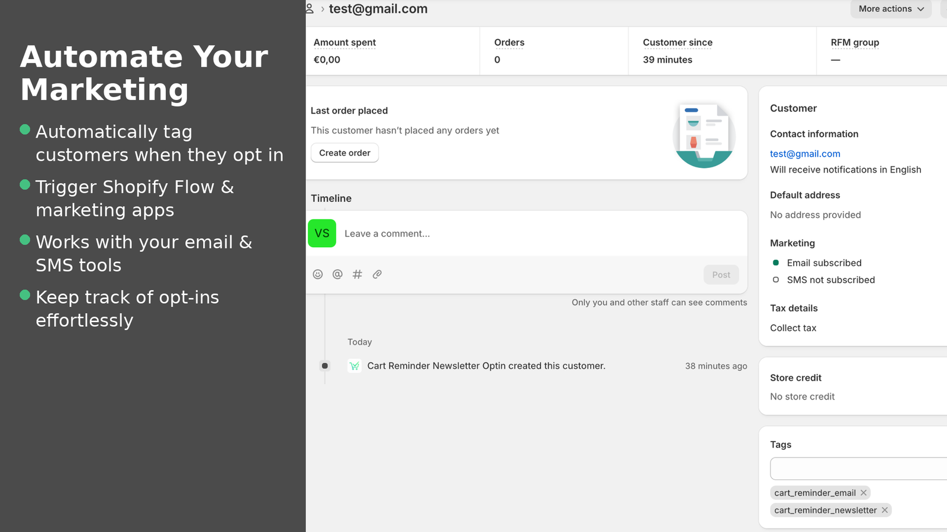Click into the Tags input field

tap(858, 468)
